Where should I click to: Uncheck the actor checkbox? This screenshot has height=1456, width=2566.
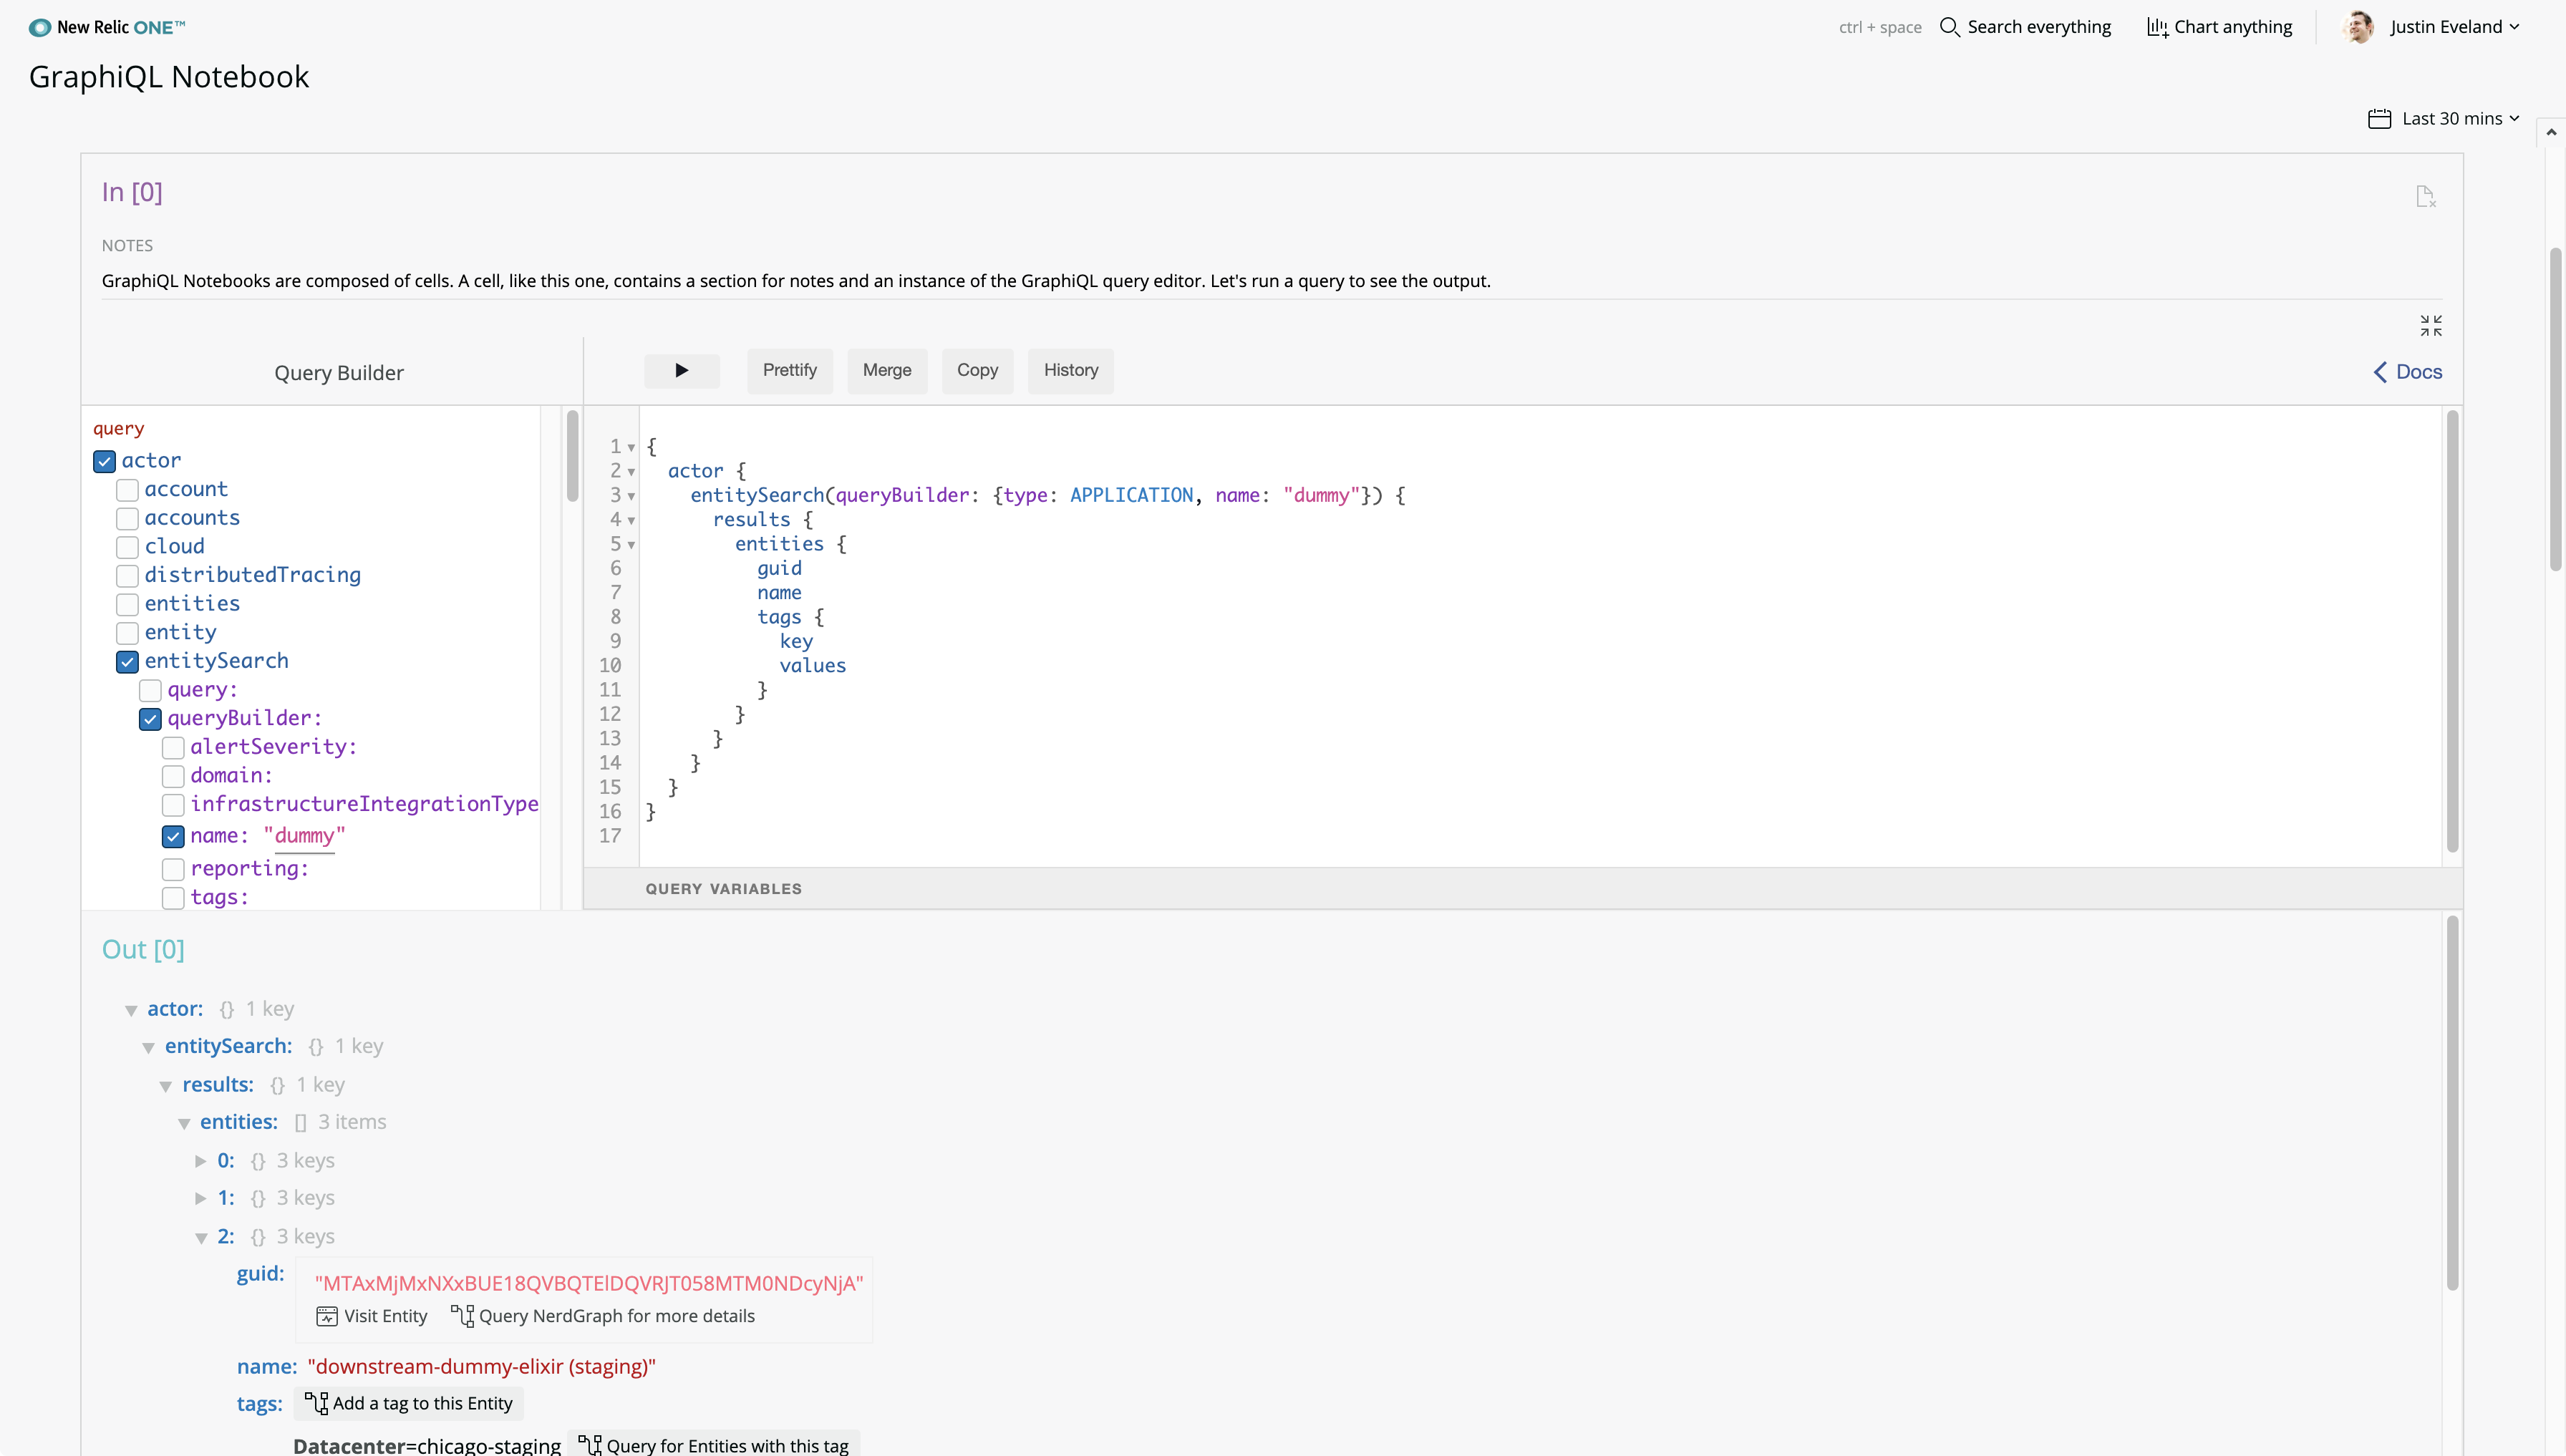(x=104, y=461)
